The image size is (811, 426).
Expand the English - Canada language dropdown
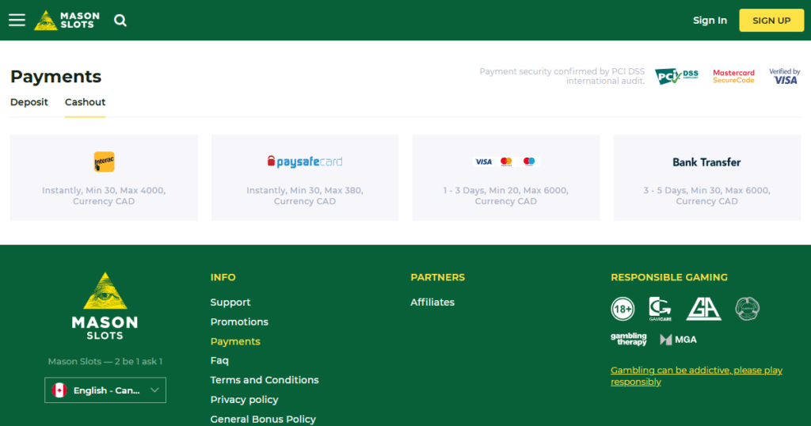coord(105,390)
